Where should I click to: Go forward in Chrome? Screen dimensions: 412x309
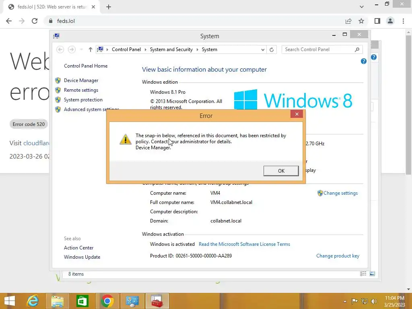click(22, 21)
